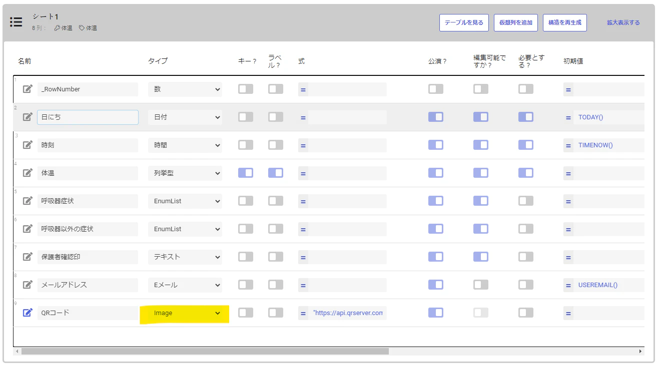Image resolution: width=657 pixels, height=365 pixels.
Task: Click the key icon next to 体温
Action: point(57,28)
